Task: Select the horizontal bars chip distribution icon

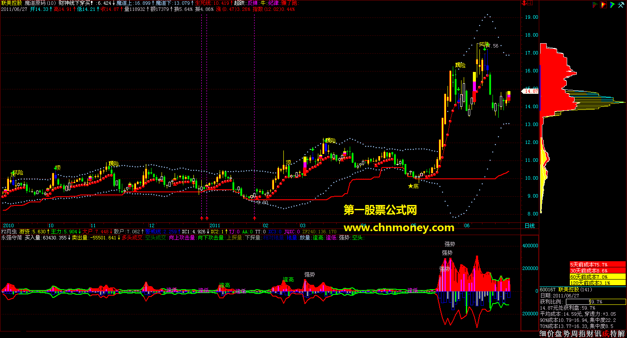Action: click(x=595, y=5)
